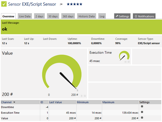Open settings gear for Execution Time channel

pyautogui.click(x=142, y=112)
